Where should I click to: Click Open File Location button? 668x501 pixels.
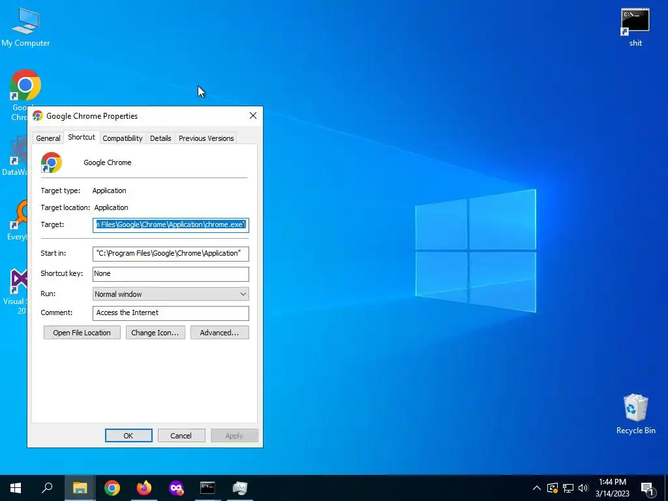click(x=82, y=333)
